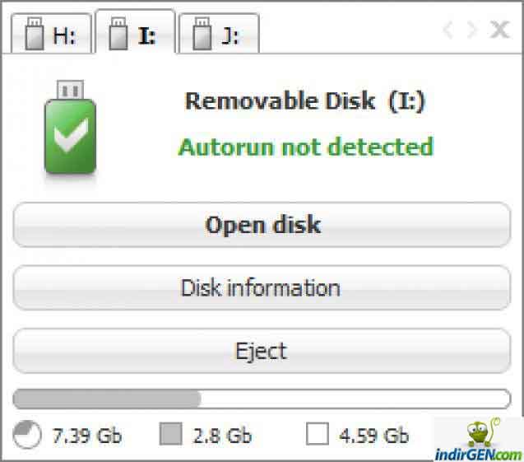Image resolution: width=524 pixels, height=462 pixels.
Task: Click the left arrow tab navigator
Action: click(x=448, y=30)
